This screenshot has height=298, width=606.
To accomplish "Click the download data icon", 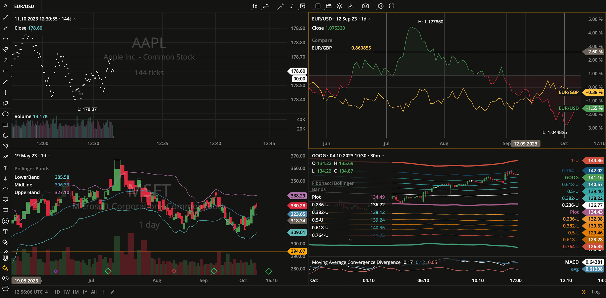I will click(x=350, y=6).
